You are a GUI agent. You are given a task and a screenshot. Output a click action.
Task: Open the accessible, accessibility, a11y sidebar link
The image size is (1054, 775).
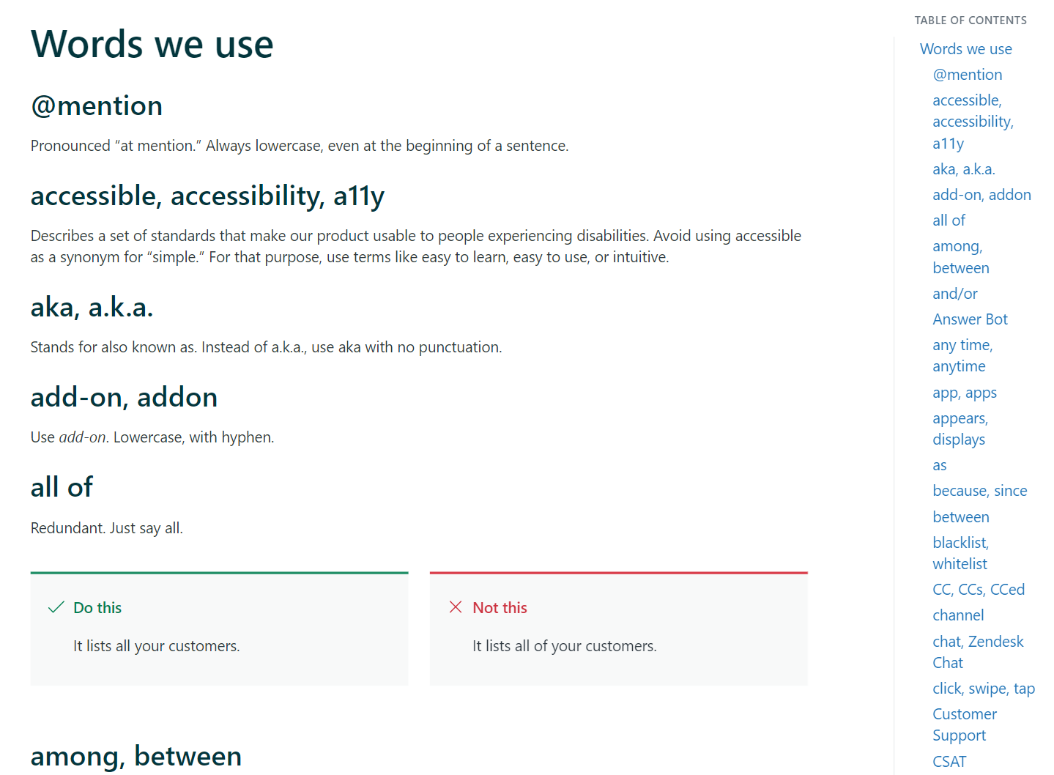click(x=972, y=121)
